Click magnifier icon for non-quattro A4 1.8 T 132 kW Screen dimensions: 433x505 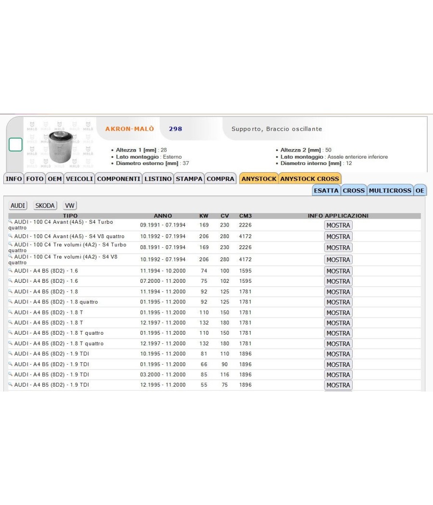[x=11, y=322]
